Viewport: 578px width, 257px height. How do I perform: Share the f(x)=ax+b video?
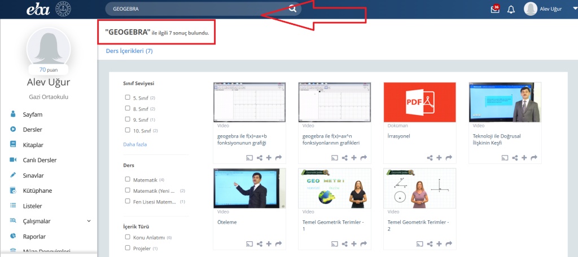coord(260,158)
